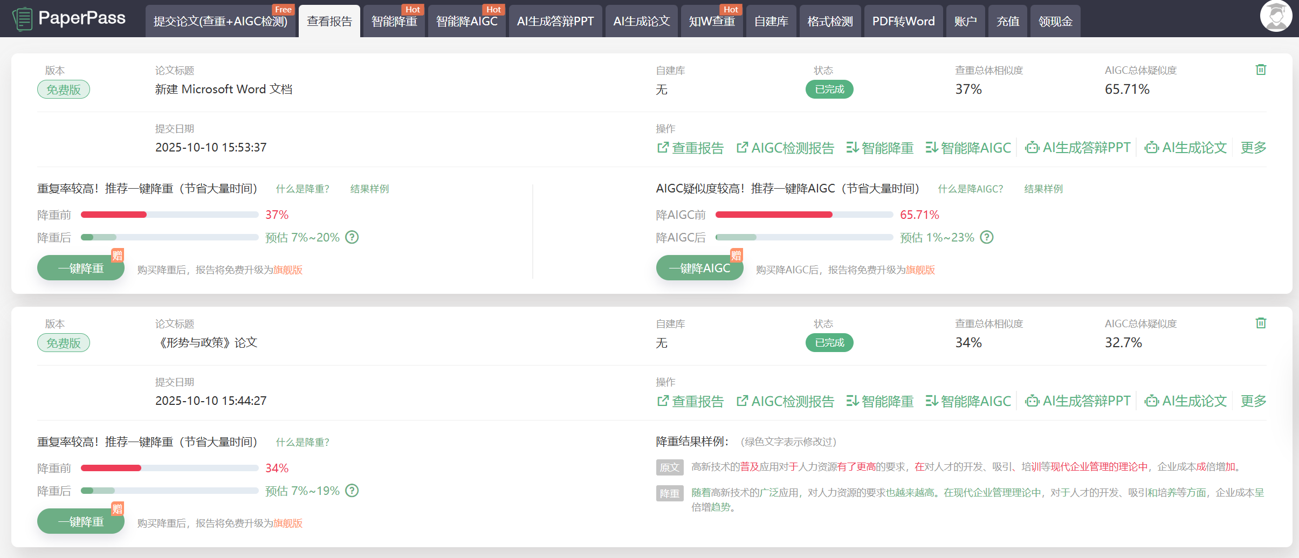Open the 提交论文(查重+AIGC检测) tab
1299x558 pixels.
point(221,22)
